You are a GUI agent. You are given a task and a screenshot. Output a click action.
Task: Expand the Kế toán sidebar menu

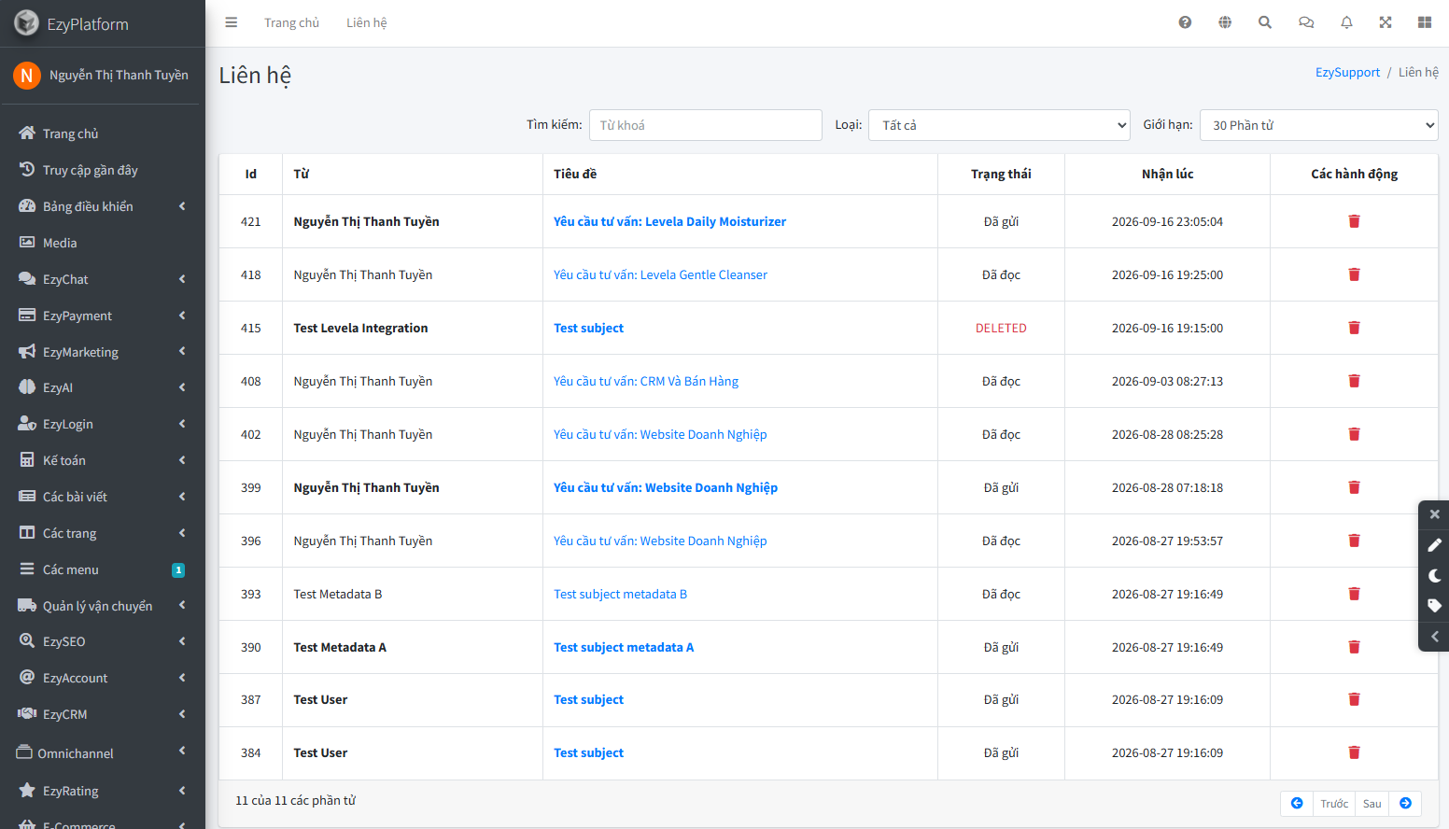[x=103, y=460]
